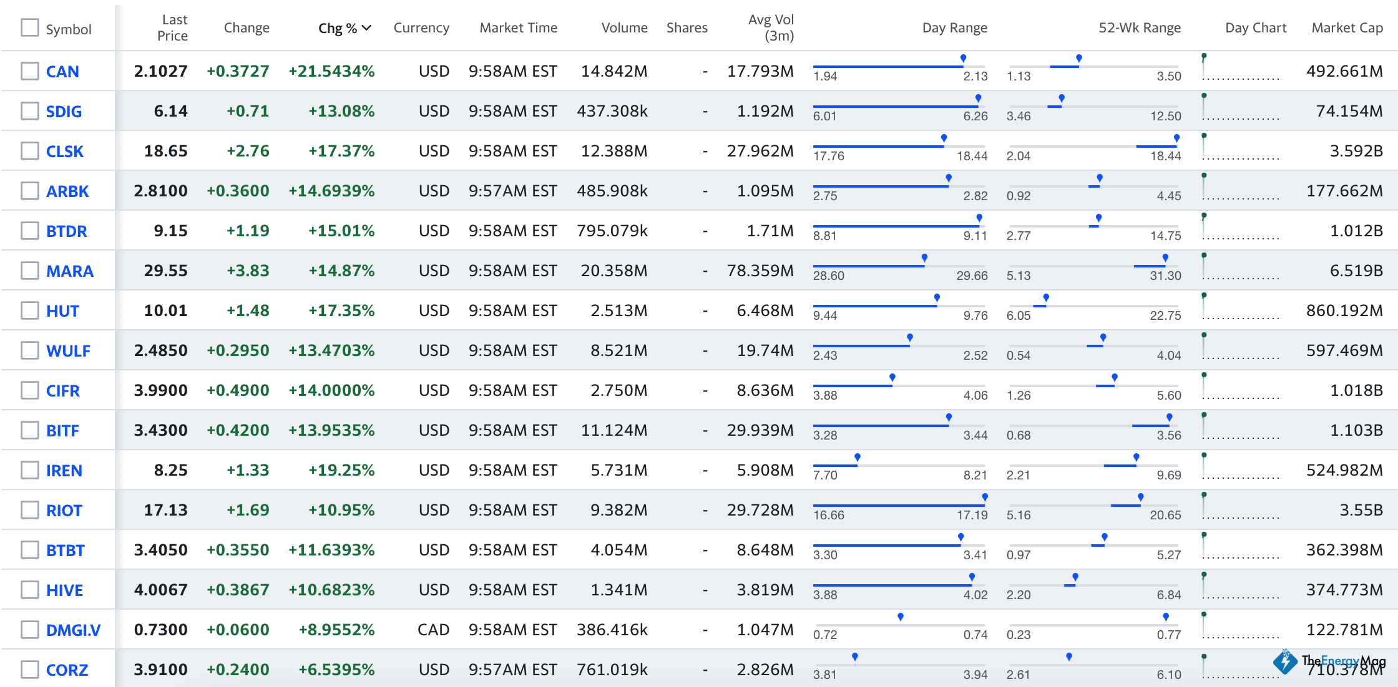
Task: Check the box next to CAN
Action: (x=30, y=71)
